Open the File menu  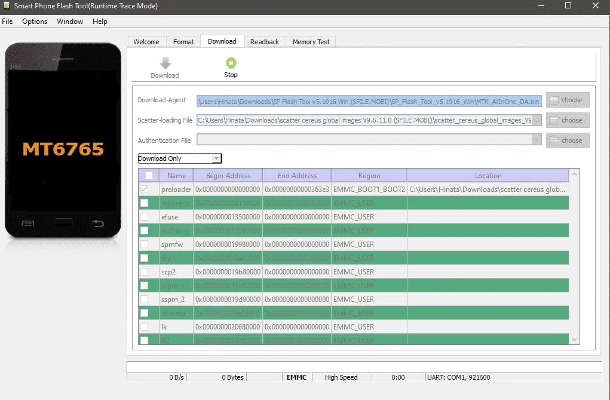(7, 22)
